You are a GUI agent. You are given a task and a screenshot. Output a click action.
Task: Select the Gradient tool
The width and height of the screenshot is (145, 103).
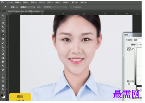3,58
